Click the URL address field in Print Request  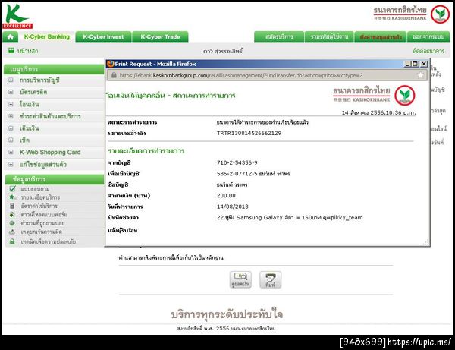coord(267,75)
